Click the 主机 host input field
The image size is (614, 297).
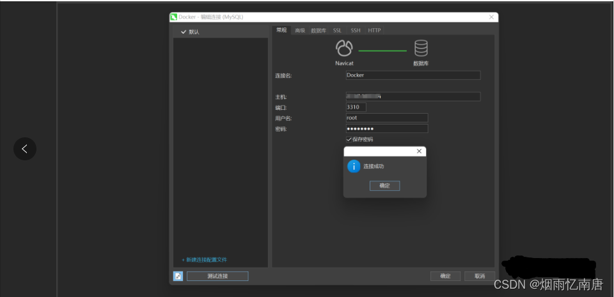click(x=413, y=96)
